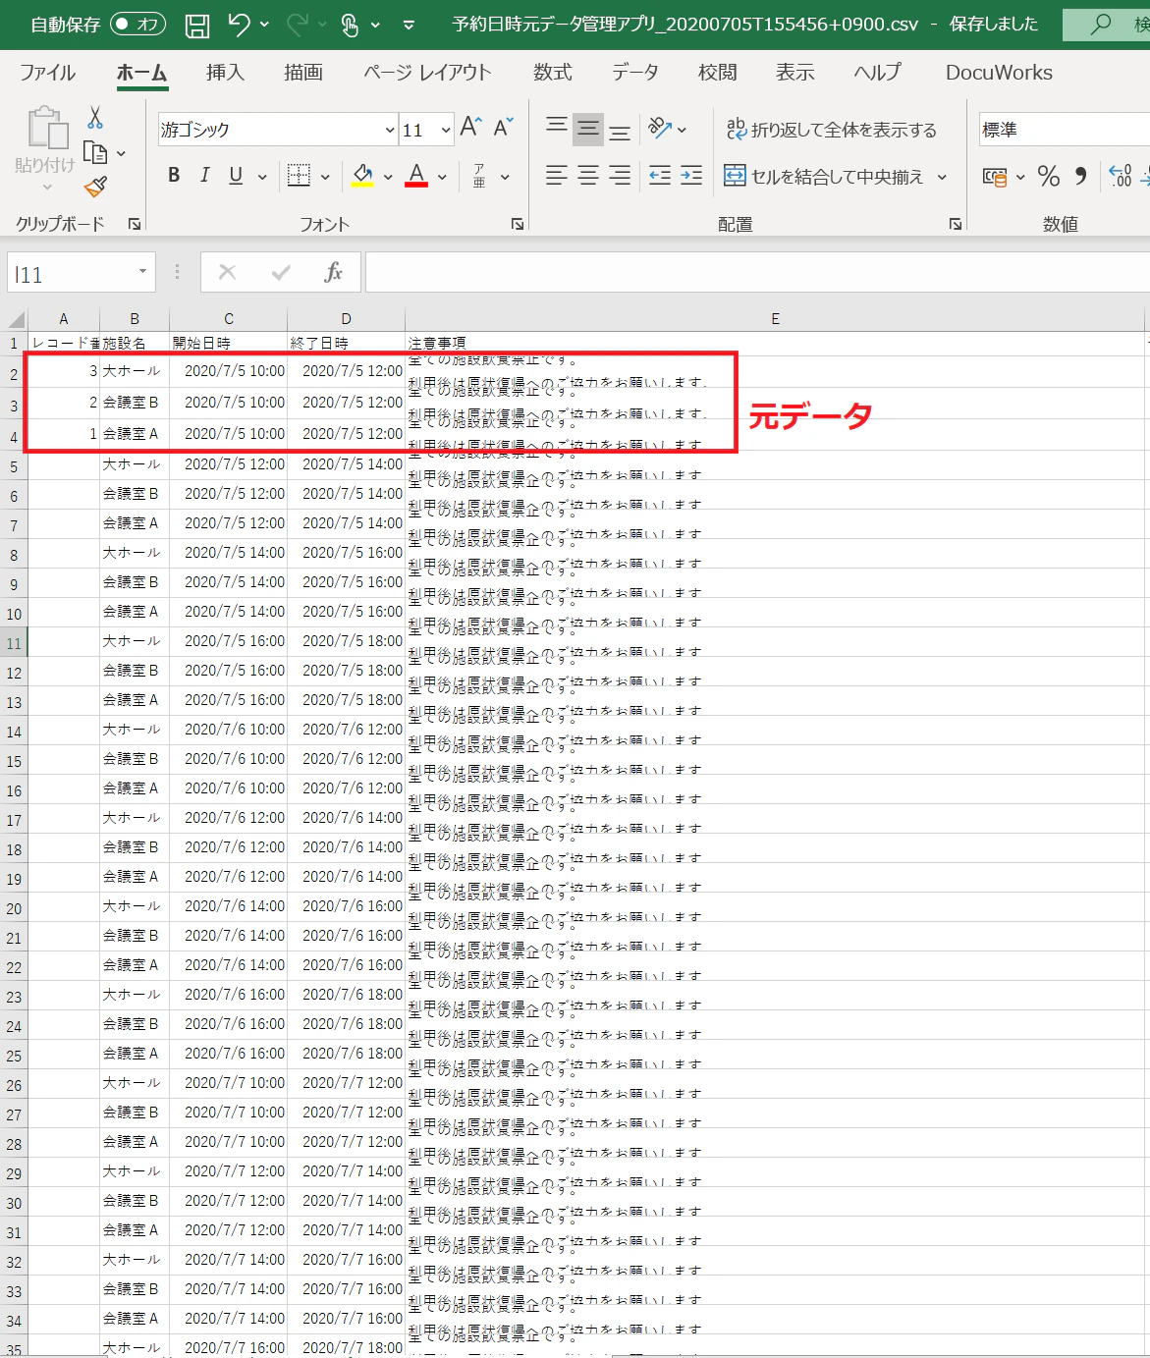Select column C header
1150x1358 pixels.
(229, 319)
